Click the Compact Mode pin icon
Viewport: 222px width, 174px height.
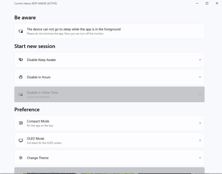point(21,123)
